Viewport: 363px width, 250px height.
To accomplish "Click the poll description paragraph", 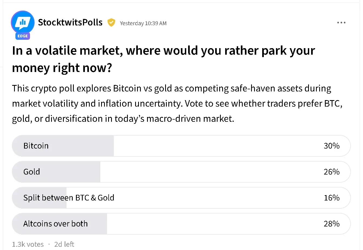I will click(177, 103).
